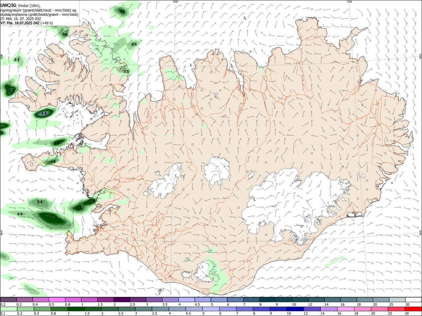Viewport: 422px width, 316px height.
Task: Pick the light gray swatch between 25 and 30, upper row
Action: [398, 300]
